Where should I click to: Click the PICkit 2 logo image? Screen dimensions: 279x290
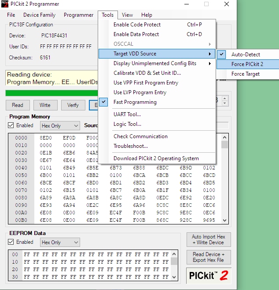pos(209,275)
